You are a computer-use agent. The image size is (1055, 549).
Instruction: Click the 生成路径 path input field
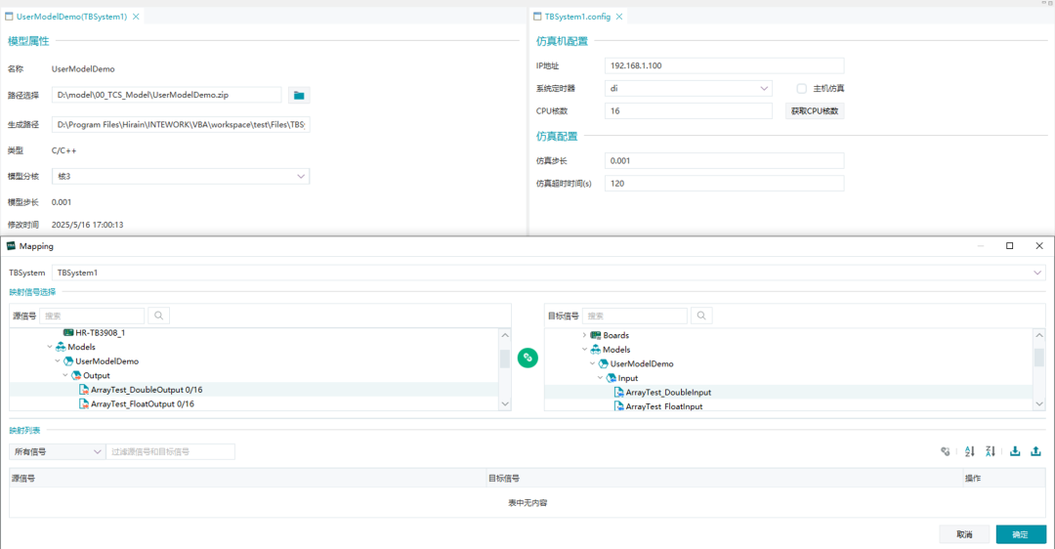pos(181,124)
